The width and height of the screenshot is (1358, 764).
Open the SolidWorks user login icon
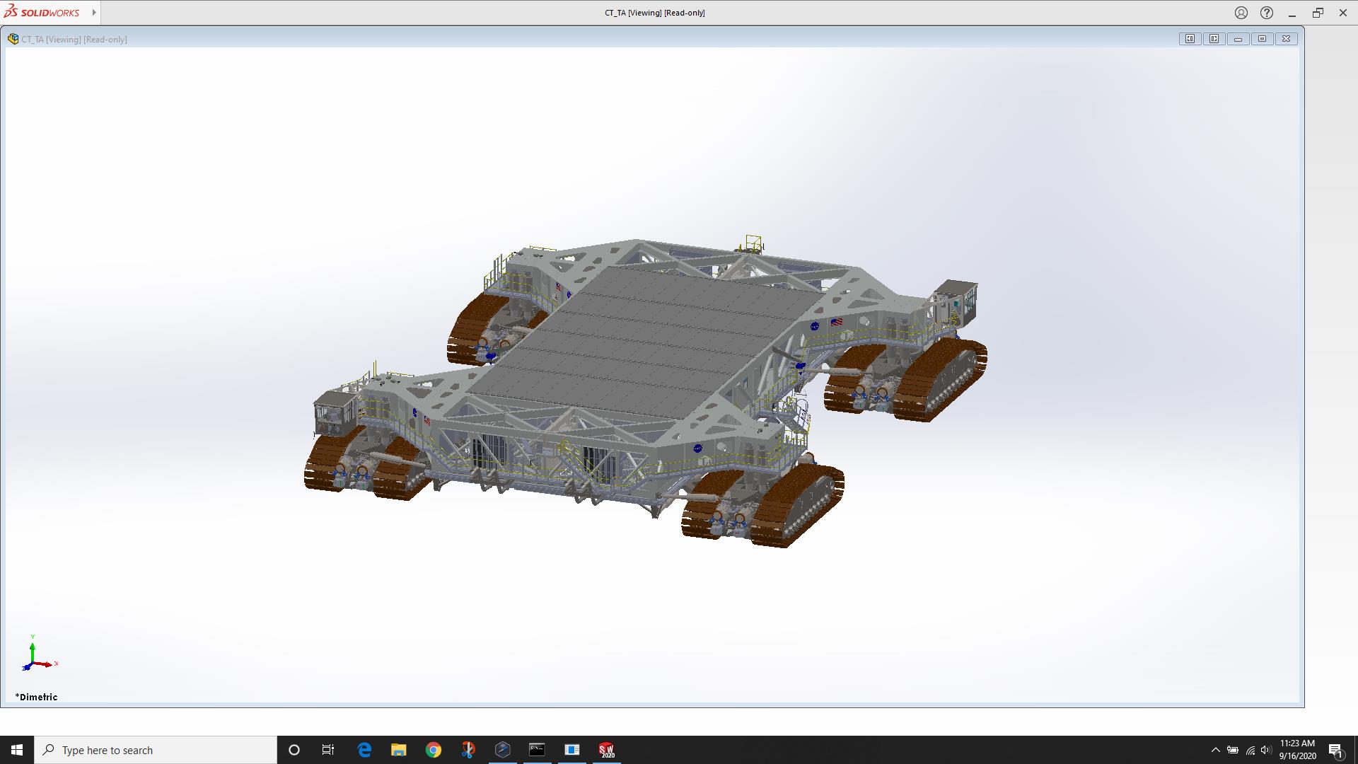coord(1241,13)
